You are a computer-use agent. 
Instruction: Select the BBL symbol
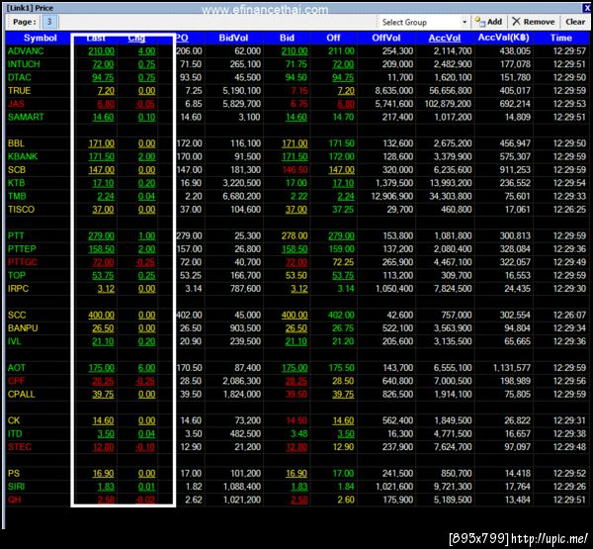pos(16,143)
